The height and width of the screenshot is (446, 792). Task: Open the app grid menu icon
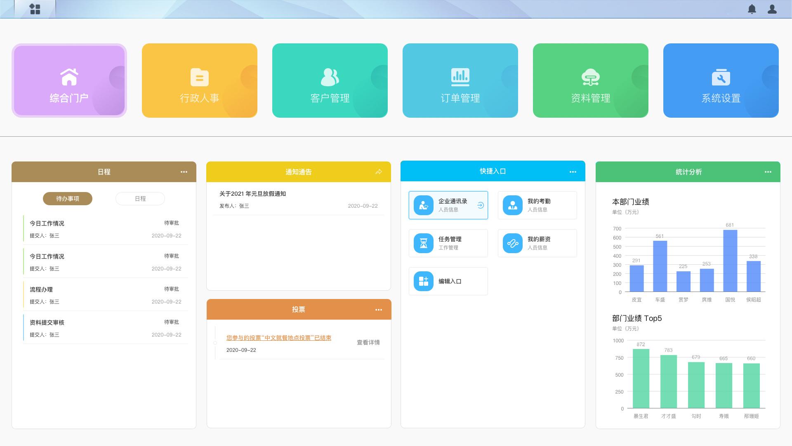click(35, 9)
